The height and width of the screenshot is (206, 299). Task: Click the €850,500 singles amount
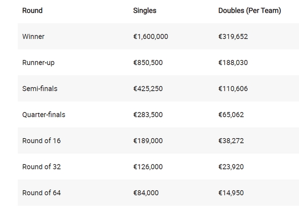click(x=148, y=63)
